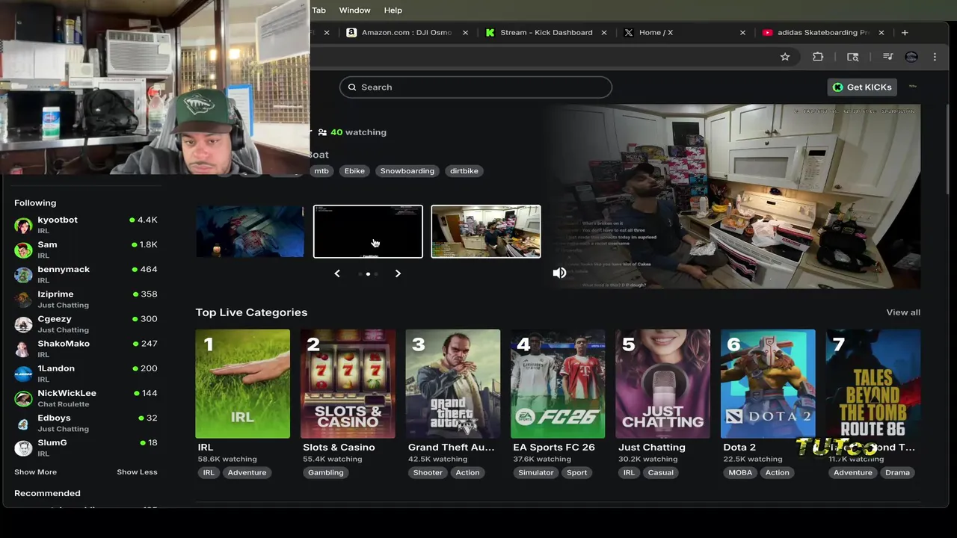This screenshot has width=957, height=538.
Task: Click Iziprime's avatar in Following
Action: [23, 299]
